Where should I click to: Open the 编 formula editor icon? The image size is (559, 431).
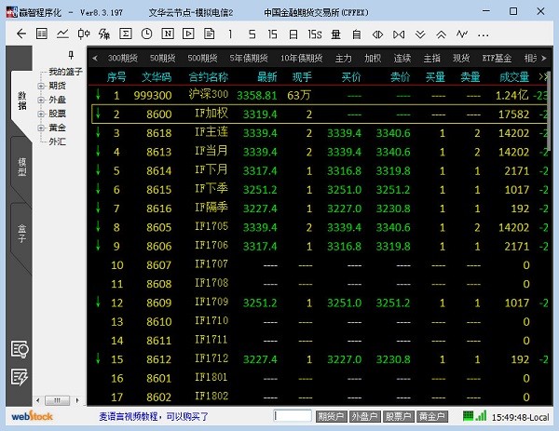(104, 34)
